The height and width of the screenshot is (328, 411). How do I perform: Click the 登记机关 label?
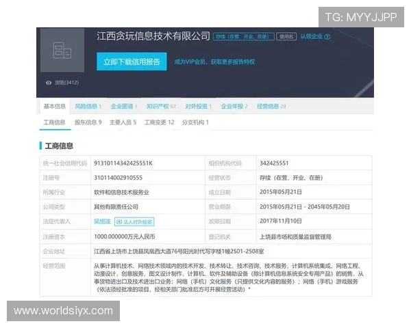click(220, 237)
